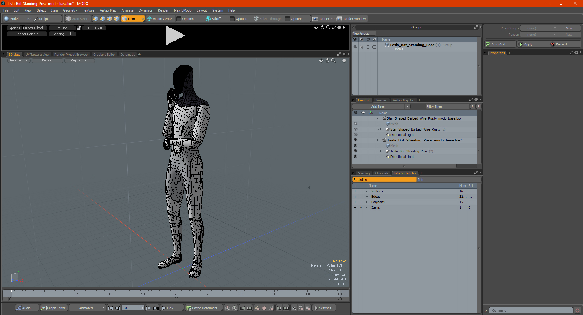583x315 pixels.
Task: Expand Vertices statistics row
Action: click(x=367, y=191)
